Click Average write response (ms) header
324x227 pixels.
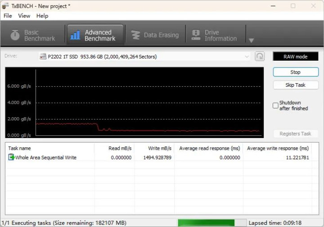(278, 148)
